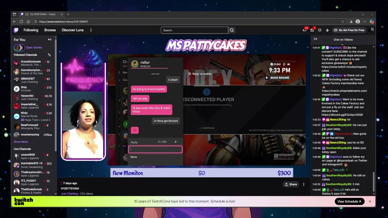Open Ninja Marvel Rivals channel

click(x=34, y=116)
